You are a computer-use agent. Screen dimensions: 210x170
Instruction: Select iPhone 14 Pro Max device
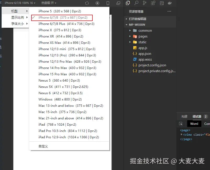[69, 68]
